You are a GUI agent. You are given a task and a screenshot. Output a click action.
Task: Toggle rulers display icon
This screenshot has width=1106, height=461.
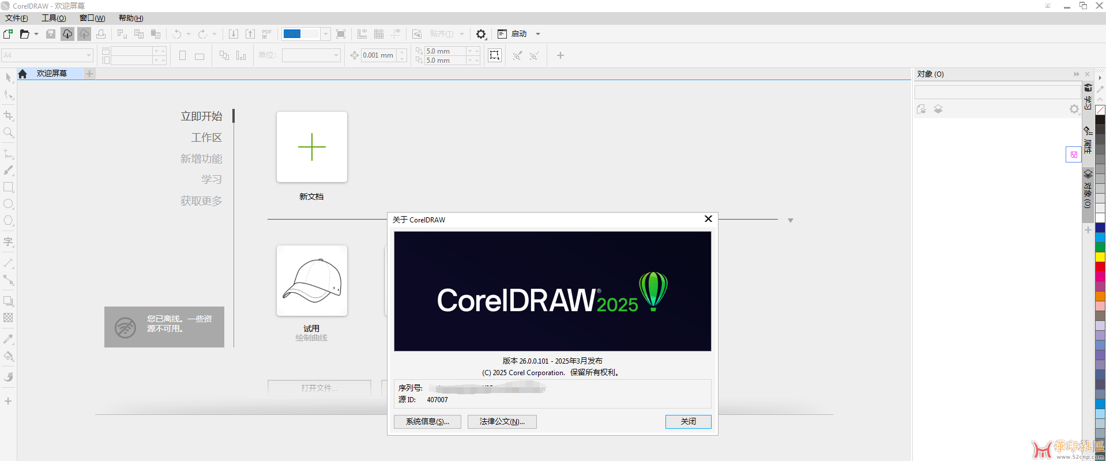(x=362, y=34)
